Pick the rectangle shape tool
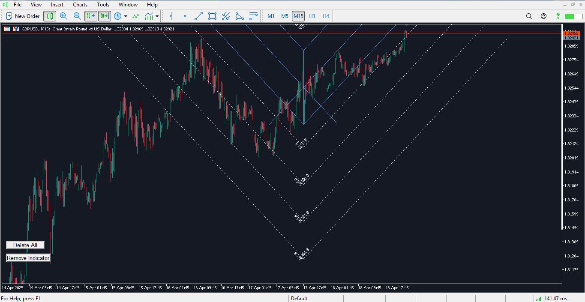 tap(212, 16)
